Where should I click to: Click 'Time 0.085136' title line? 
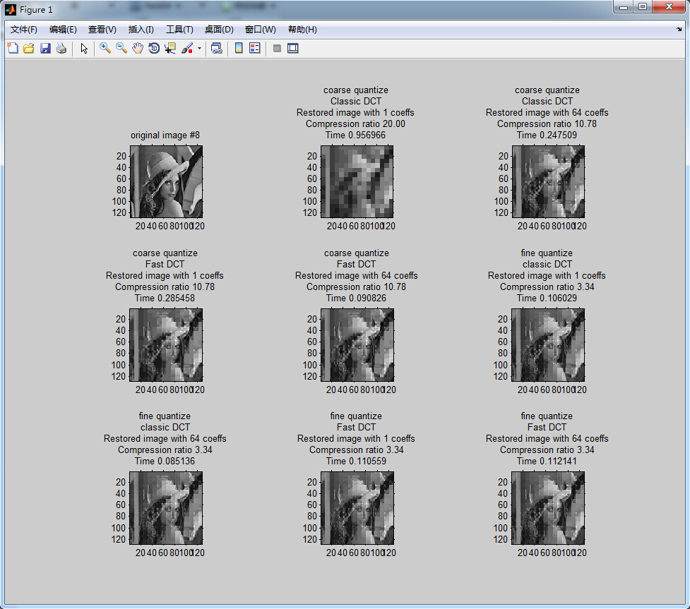[165, 462]
